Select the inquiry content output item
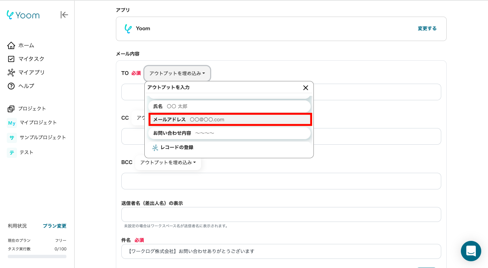The image size is (488, 268). pyautogui.click(x=229, y=133)
